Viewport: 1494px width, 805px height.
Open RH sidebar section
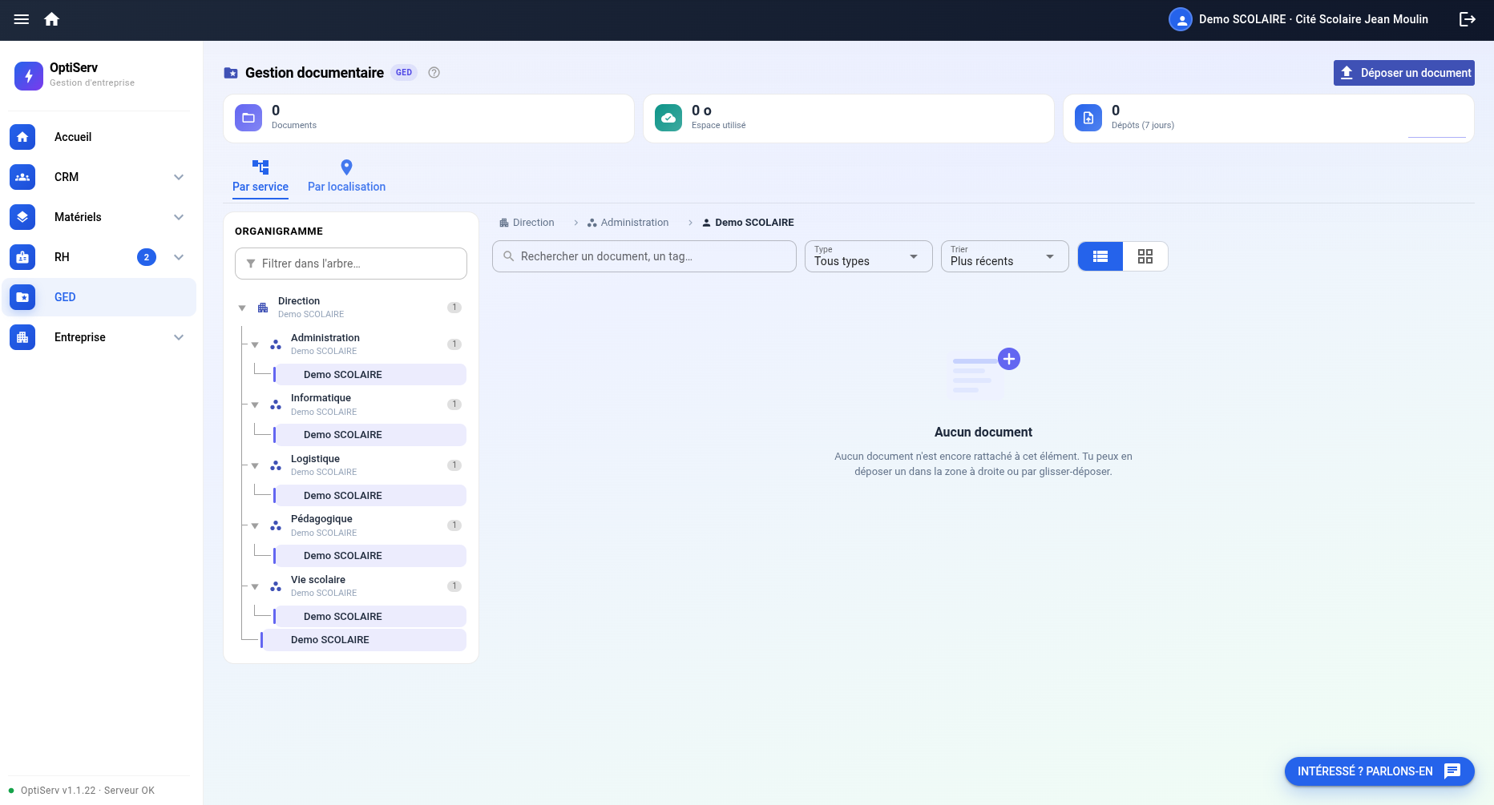point(99,257)
